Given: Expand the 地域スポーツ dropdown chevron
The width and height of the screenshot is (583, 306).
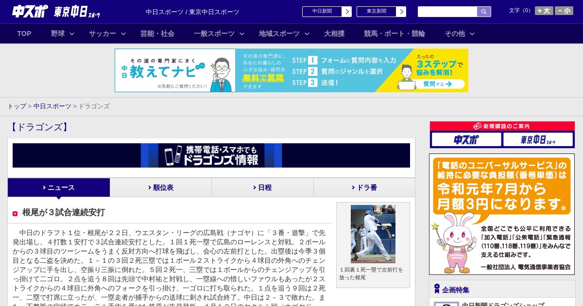Looking at the screenshot, I should coord(307,34).
